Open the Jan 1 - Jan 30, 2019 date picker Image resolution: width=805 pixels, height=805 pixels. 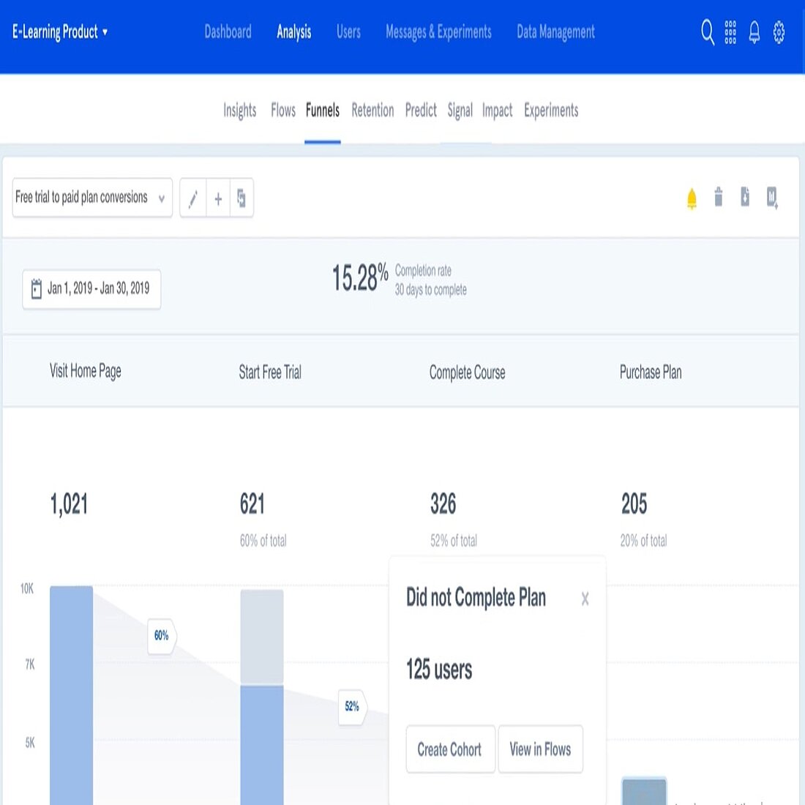[91, 289]
